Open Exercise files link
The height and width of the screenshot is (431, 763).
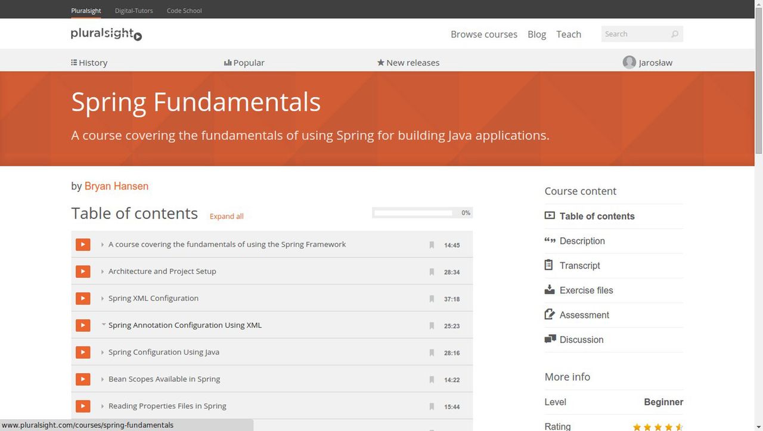(x=587, y=290)
